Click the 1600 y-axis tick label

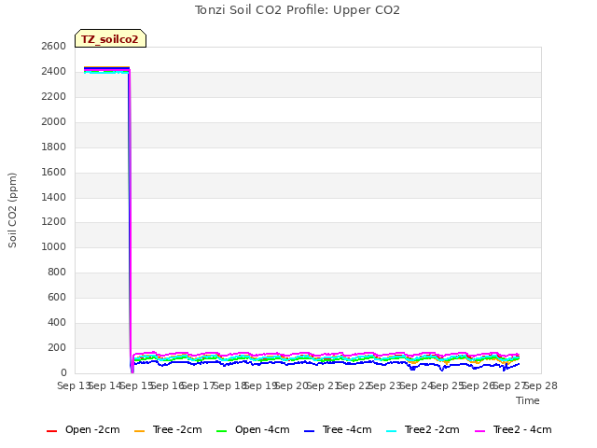pyautogui.click(x=54, y=172)
